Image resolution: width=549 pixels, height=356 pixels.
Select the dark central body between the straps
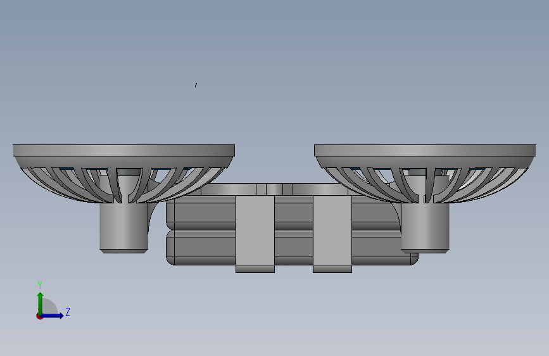pos(294,230)
